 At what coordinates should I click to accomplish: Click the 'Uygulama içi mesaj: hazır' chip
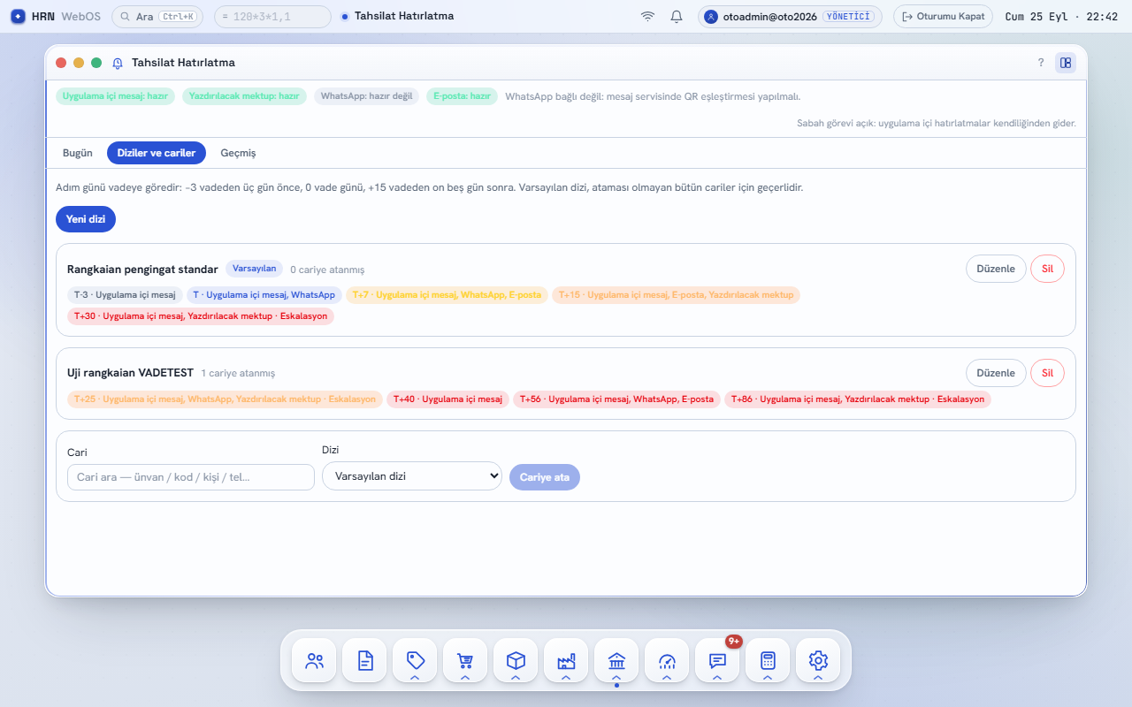click(115, 96)
